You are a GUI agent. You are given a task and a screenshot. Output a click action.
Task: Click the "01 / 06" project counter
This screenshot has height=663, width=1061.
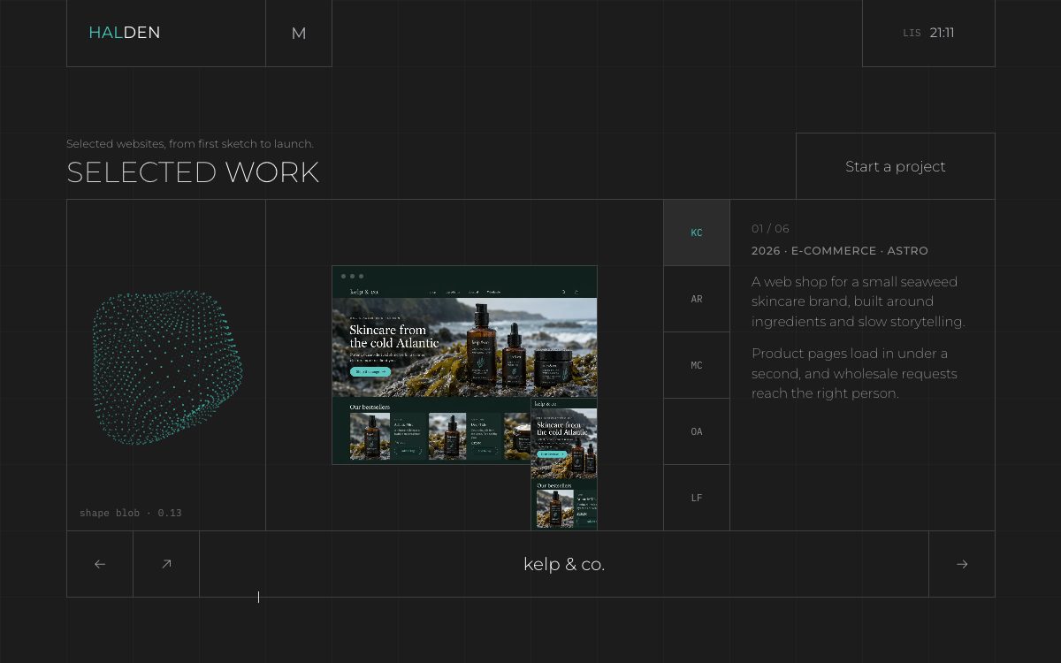(770, 229)
